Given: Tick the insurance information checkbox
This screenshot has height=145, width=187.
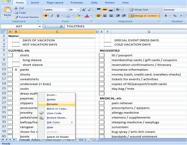Looking at the screenshot, I should point(102,70).
